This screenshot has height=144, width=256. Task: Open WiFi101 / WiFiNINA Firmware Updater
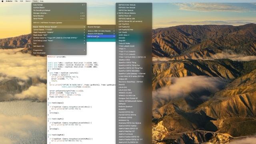click(x=59, y=23)
